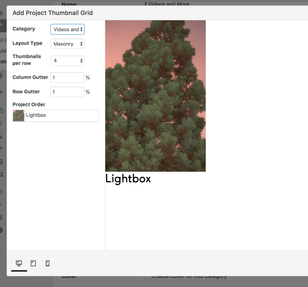The image size is (308, 287).
Task: Click the large tree preview image
Action: (x=155, y=96)
